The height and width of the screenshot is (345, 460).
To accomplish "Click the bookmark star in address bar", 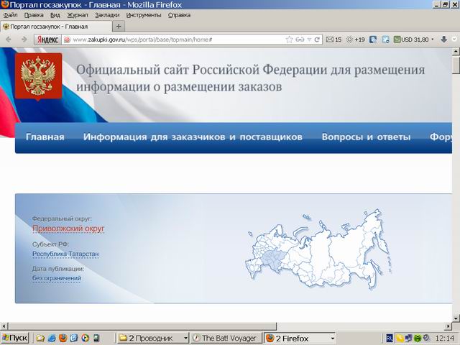I will tap(288, 40).
